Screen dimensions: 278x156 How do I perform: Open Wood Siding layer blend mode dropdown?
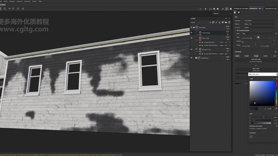pos(228,26)
